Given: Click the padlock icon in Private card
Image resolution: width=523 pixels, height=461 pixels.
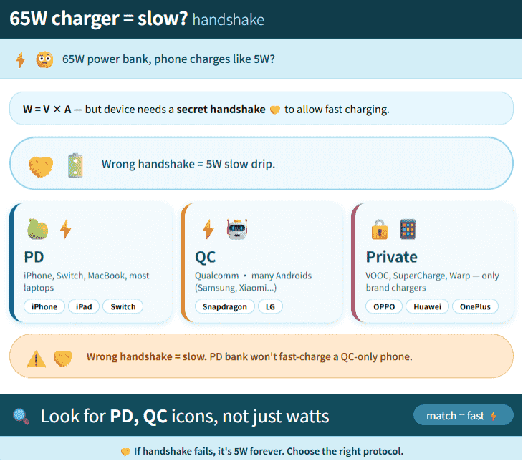Looking at the screenshot, I should 380,229.
